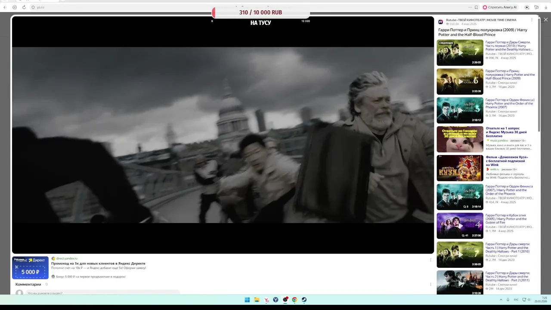551x310 pixels.
Task: Open network and volume quick settings in the tray
Action: [x=527, y=300]
